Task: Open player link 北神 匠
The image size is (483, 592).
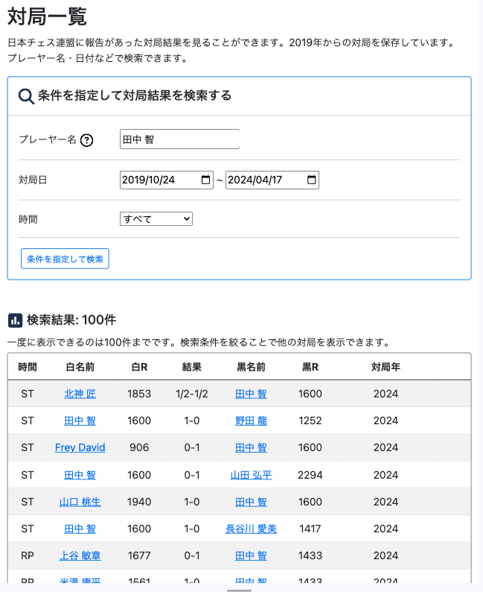Action: (80, 394)
